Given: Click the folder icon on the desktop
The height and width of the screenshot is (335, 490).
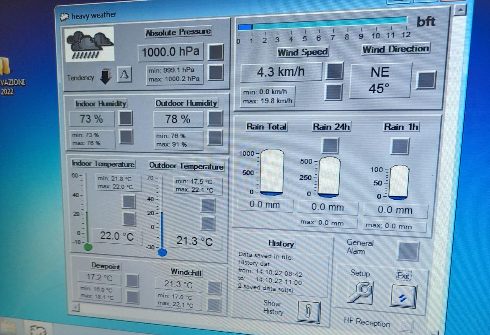Looking at the screenshot, I should 5,66.
